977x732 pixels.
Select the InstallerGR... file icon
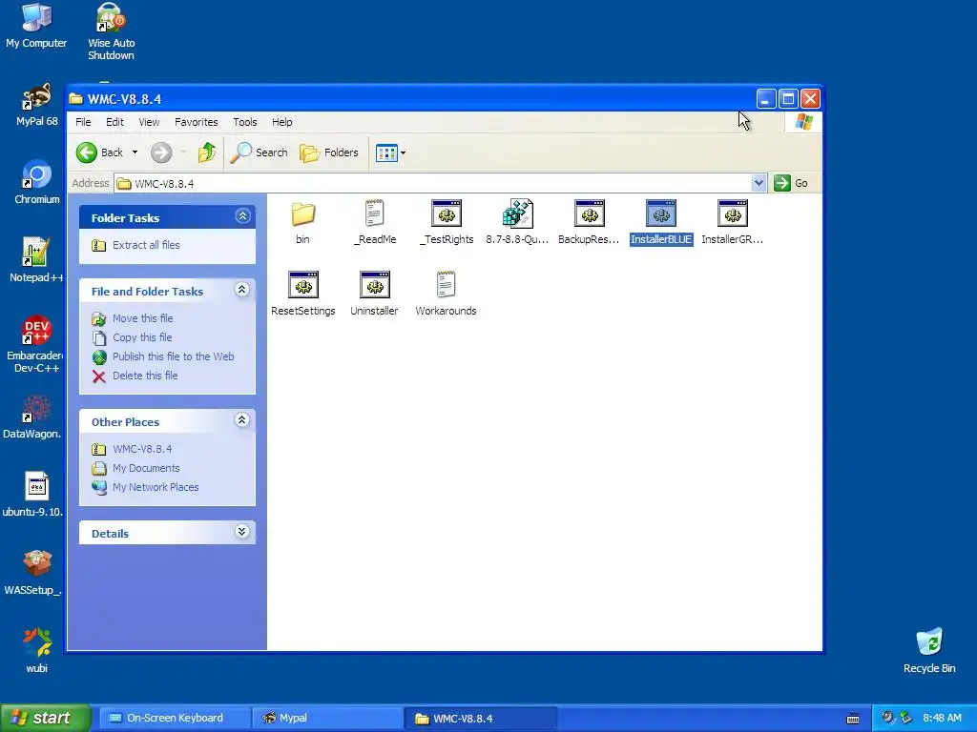tap(733, 214)
